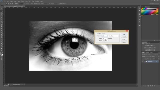Screen dimensions: 160x90
Task: Select the Move tool
Action: 1,8
